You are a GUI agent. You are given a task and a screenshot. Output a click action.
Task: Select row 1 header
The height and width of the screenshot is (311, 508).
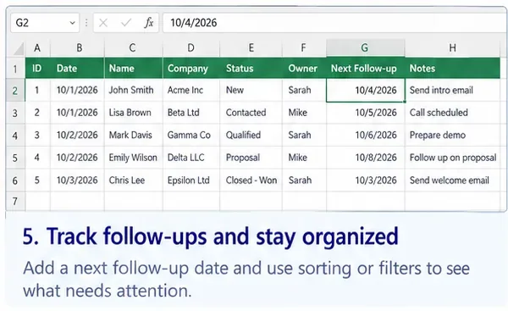coord(15,69)
